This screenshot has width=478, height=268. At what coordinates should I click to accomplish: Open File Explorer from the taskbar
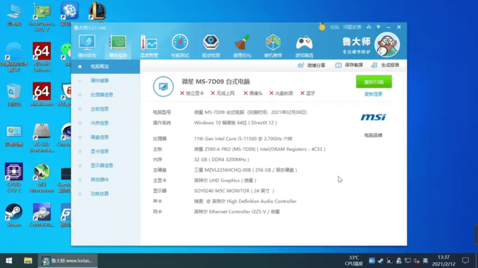28,261
